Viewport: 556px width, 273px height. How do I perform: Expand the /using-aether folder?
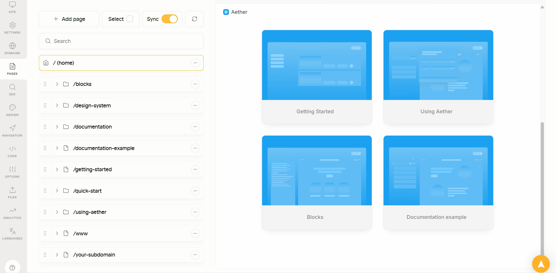pyautogui.click(x=57, y=212)
